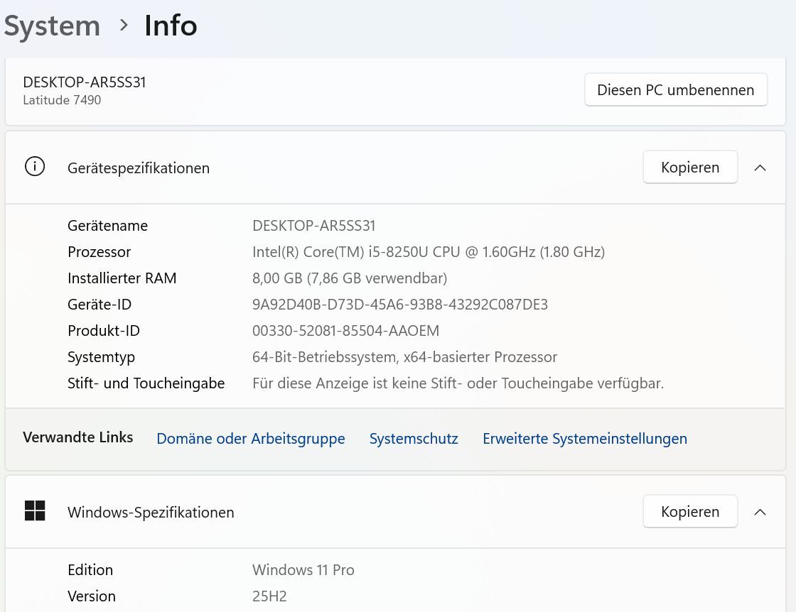Click the PC name above Latitude 7490
Image resolution: width=796 pixels, height=612 pixels.
tap(85, 82)
